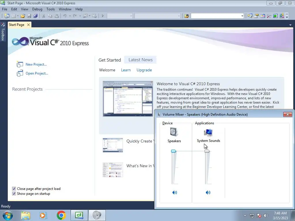Open the active files tab-strip dropdown
The width and height of the screenshot is (295, 221).
[290, 25]
